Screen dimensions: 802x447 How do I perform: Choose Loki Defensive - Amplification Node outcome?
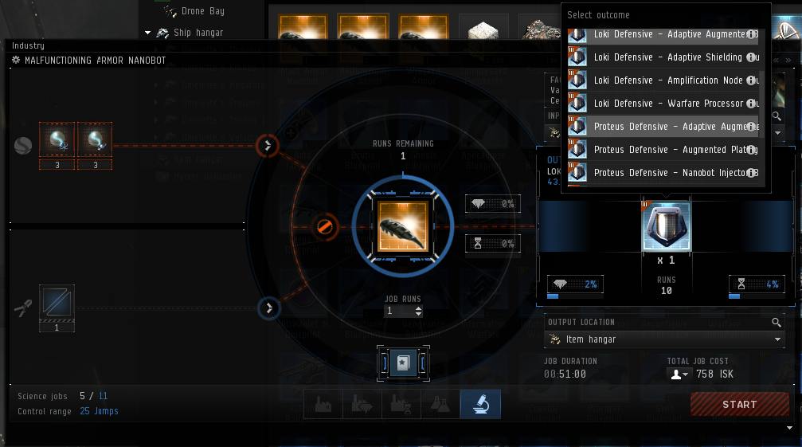pos(663,80)
